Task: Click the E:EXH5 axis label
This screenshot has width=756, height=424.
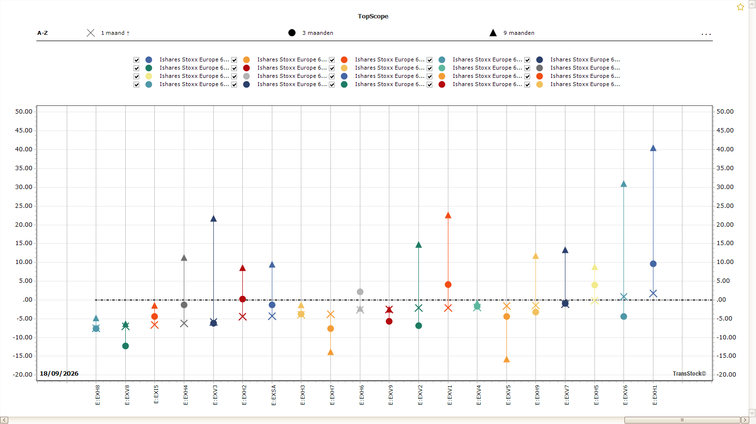Action: click(x=596, y=395)
